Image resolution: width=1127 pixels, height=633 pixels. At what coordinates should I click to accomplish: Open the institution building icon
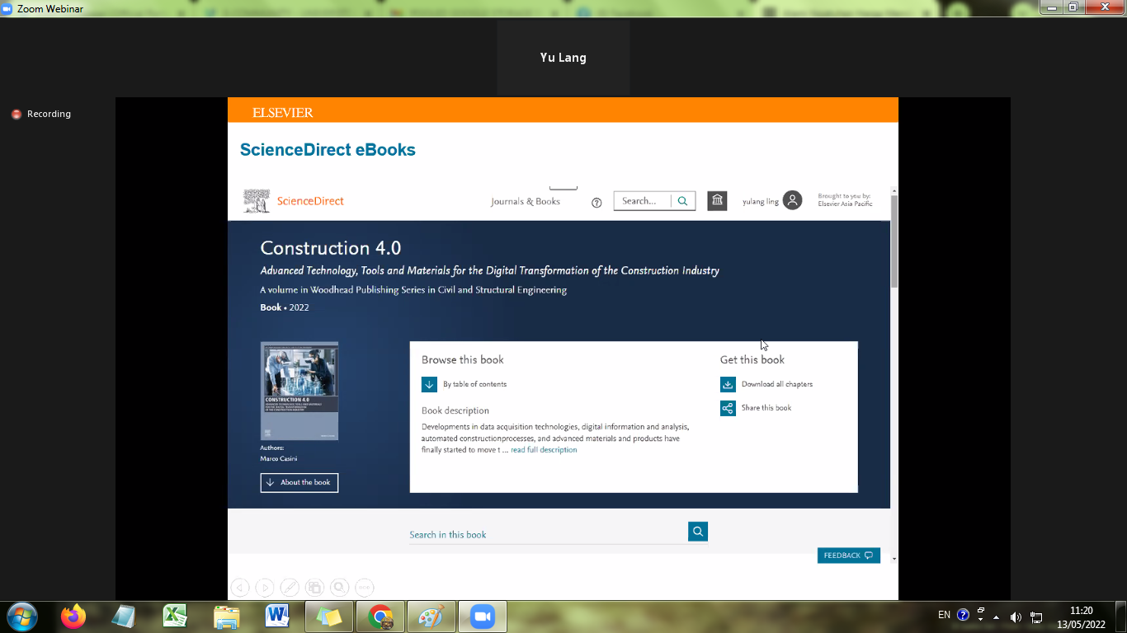717,200
